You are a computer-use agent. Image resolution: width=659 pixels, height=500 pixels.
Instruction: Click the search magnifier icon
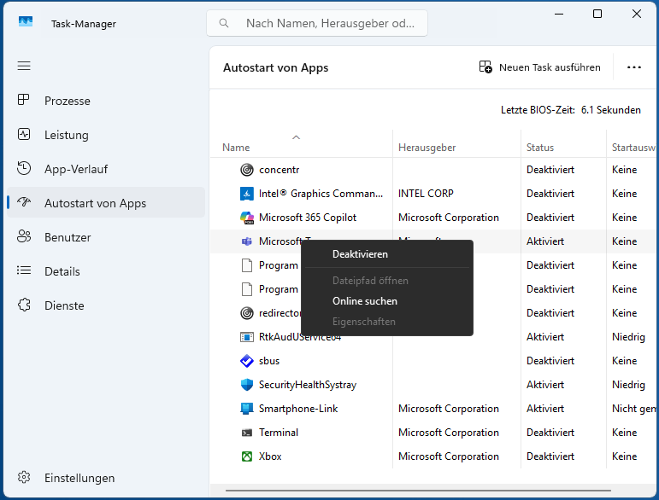[x=224, y=23]
